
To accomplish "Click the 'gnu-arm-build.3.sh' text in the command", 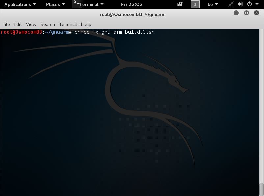I will [x=128, y=32].
